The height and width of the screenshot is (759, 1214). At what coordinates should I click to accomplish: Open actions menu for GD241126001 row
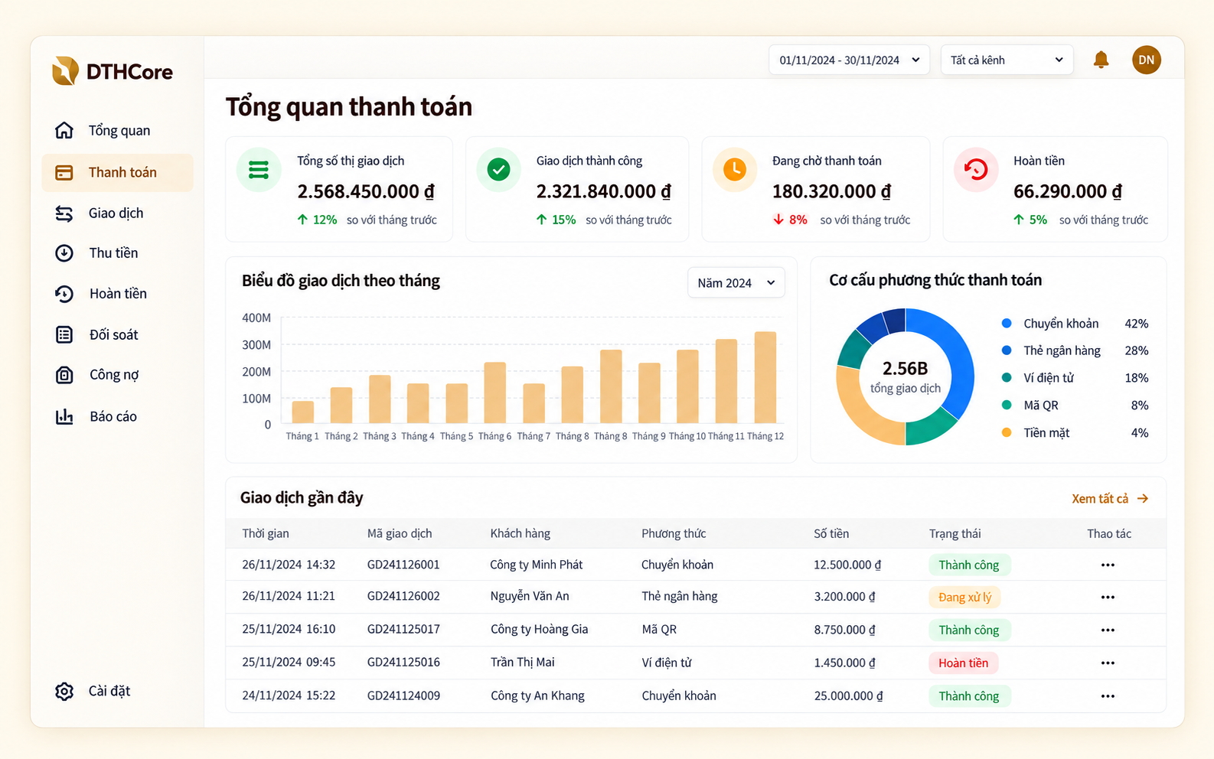pyautogui.click(x=1108, y=565)
